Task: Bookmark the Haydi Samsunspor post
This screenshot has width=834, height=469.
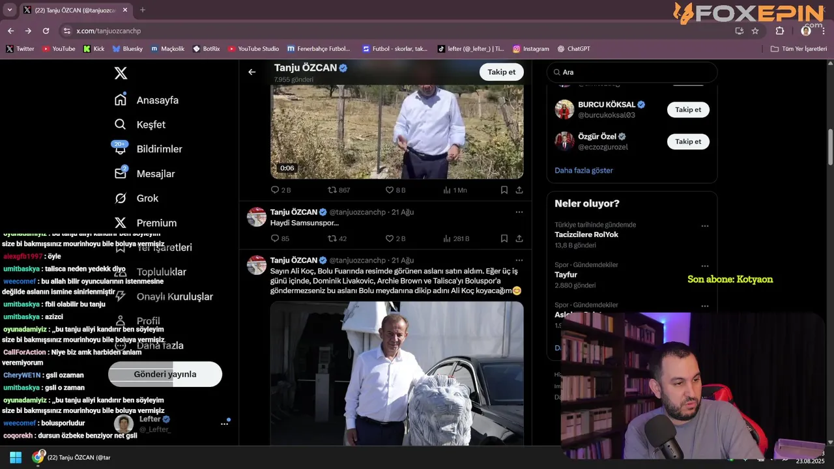Action: pos(504,238)
